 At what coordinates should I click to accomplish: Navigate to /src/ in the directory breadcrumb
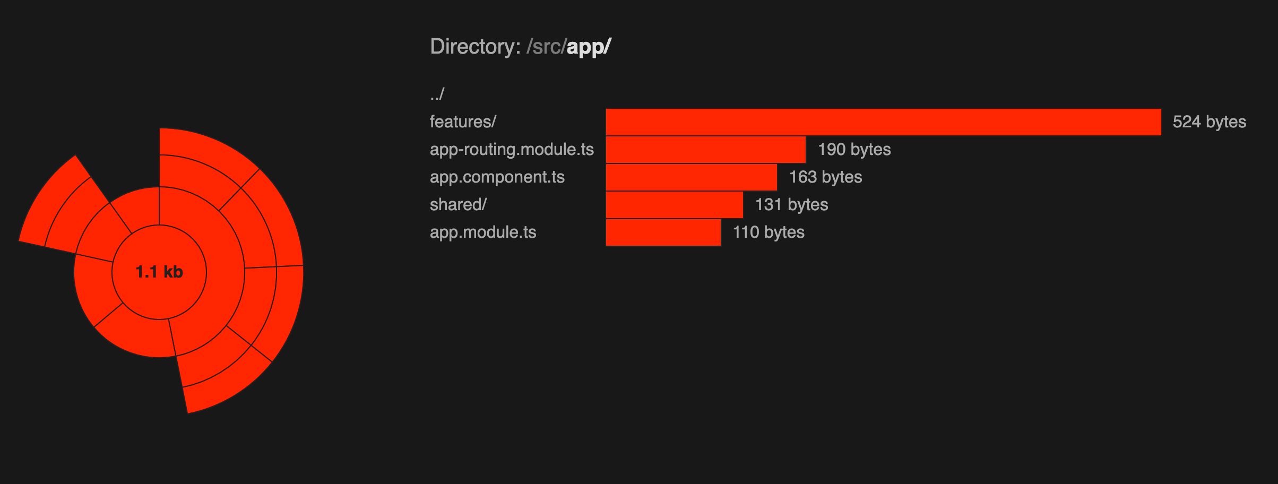546,47
